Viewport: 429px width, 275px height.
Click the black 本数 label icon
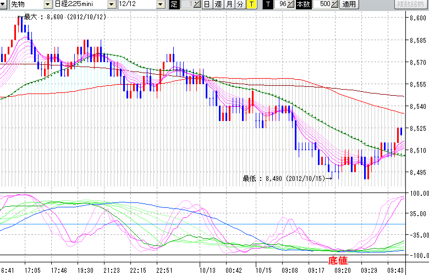point(303,4)
